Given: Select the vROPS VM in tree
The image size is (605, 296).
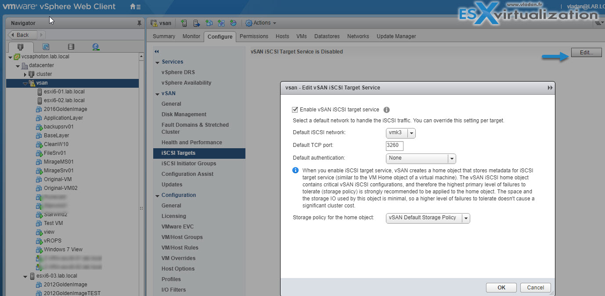Looking at the screenshot, I should click(52, 241).
